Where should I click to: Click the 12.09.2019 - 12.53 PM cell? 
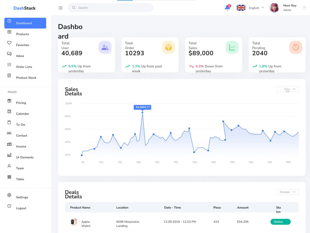click(x=180, y=222)
